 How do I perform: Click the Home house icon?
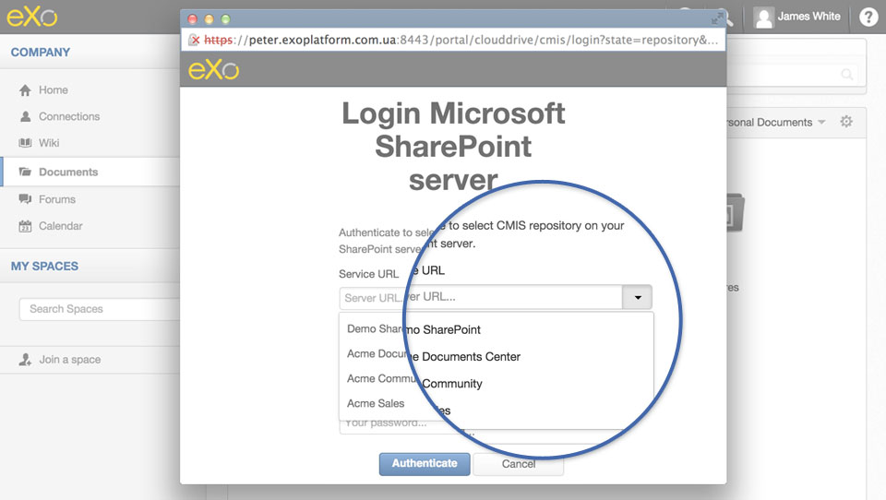click(x=25, y=89)
